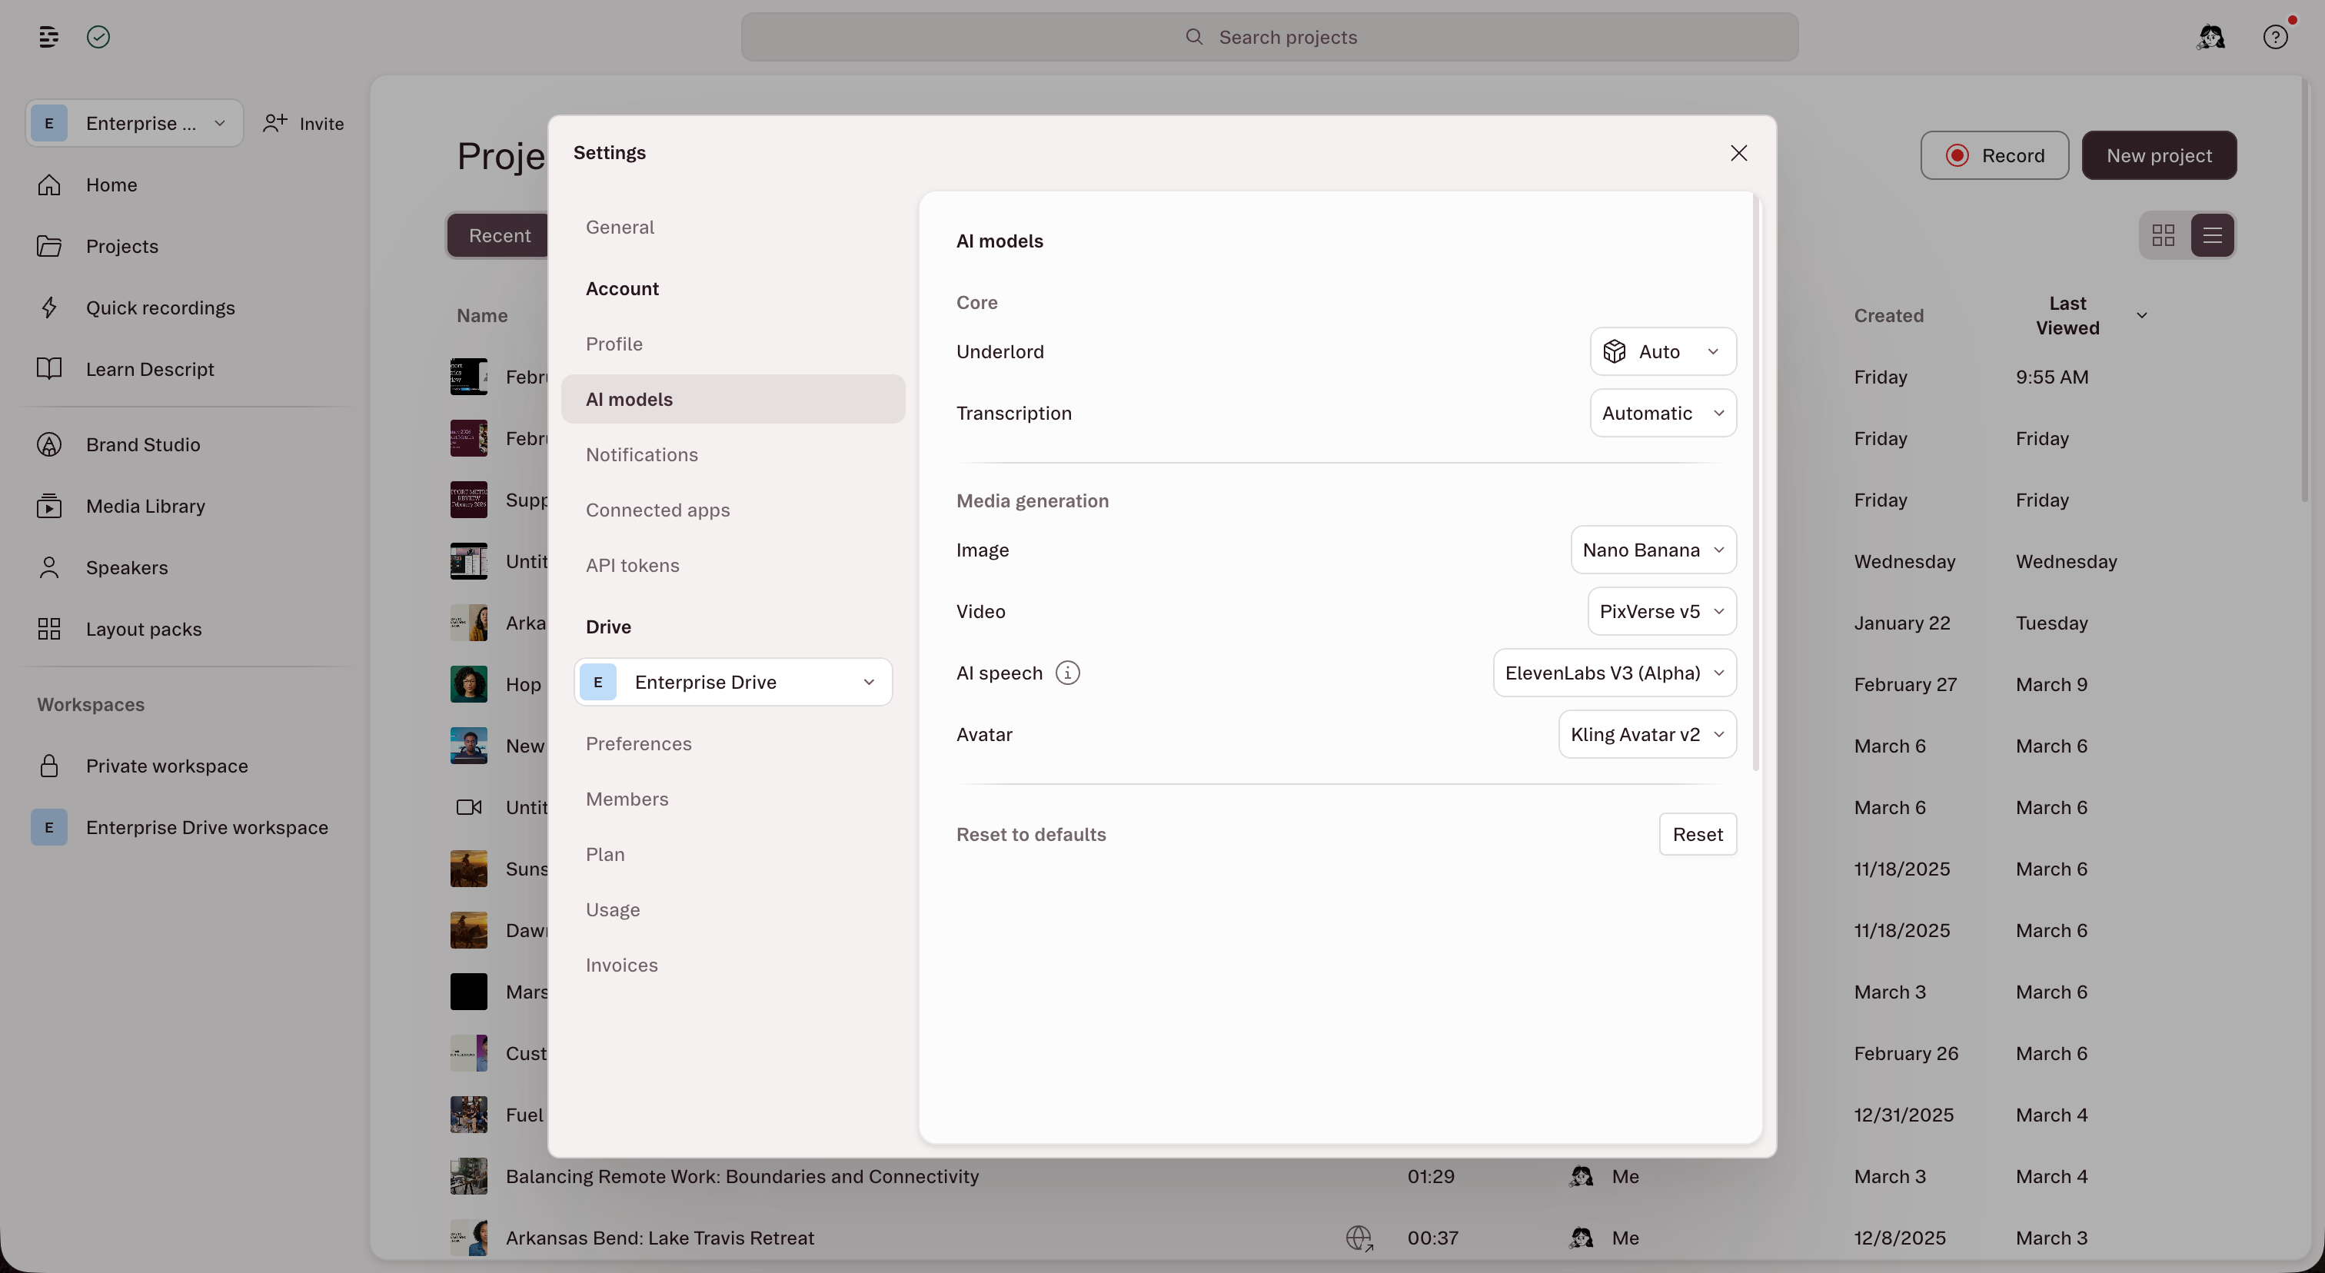Open Members settings
This screenshot has height=1273, width=2325.
[x=627, y=799]
